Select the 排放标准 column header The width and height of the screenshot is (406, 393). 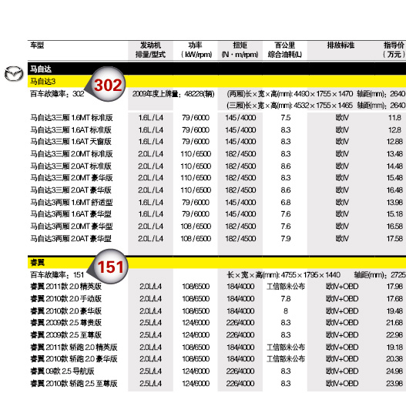point(341,45)
